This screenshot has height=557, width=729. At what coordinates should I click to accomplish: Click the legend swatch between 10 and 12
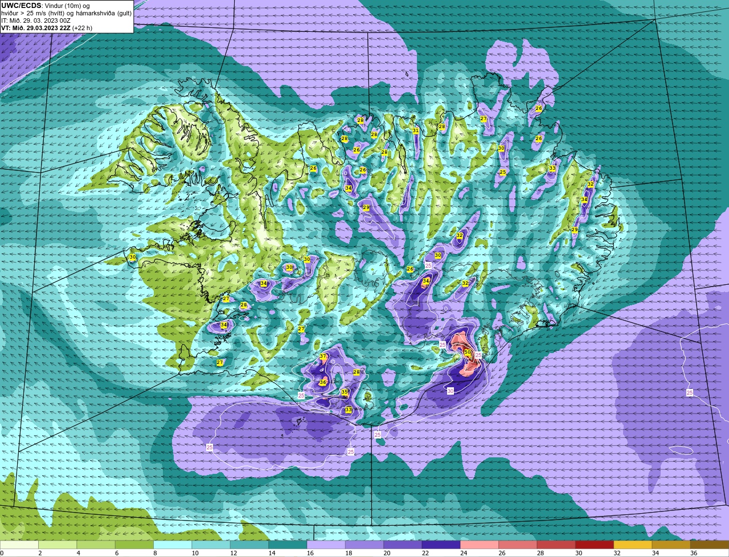click(211, 545)
